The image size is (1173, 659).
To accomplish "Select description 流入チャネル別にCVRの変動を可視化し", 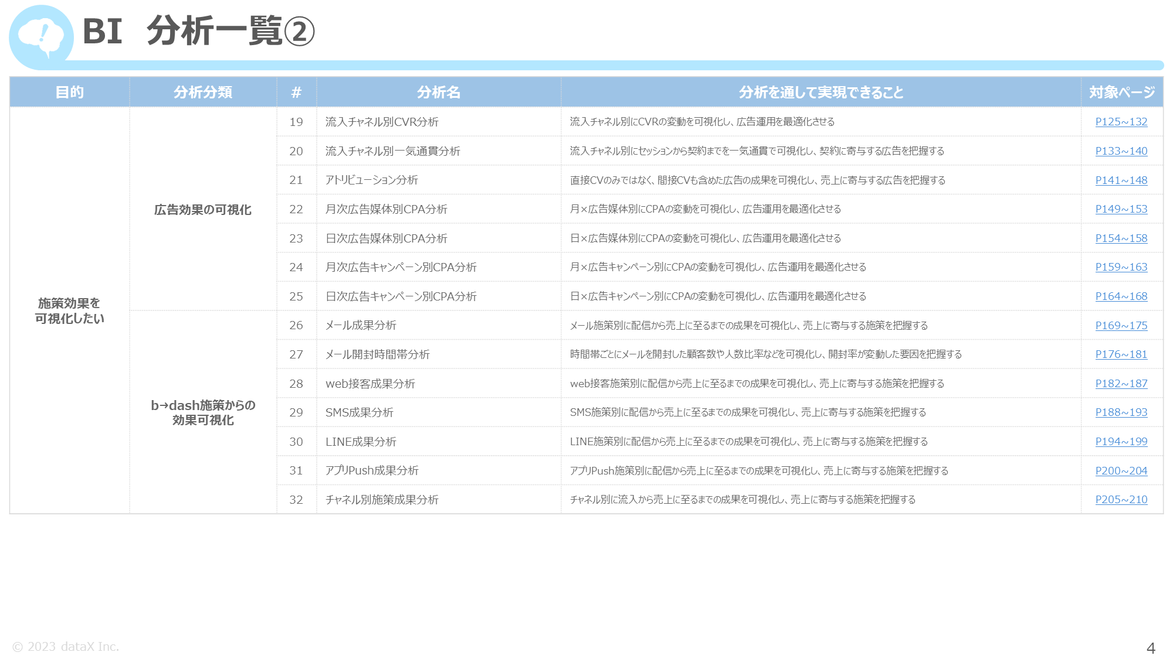I will tap(702, 122).
